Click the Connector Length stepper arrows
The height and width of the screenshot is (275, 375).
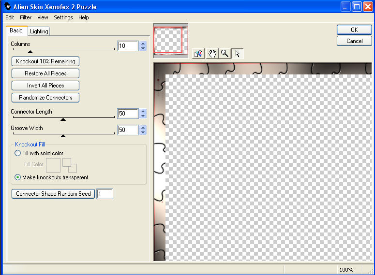point(143,114)
